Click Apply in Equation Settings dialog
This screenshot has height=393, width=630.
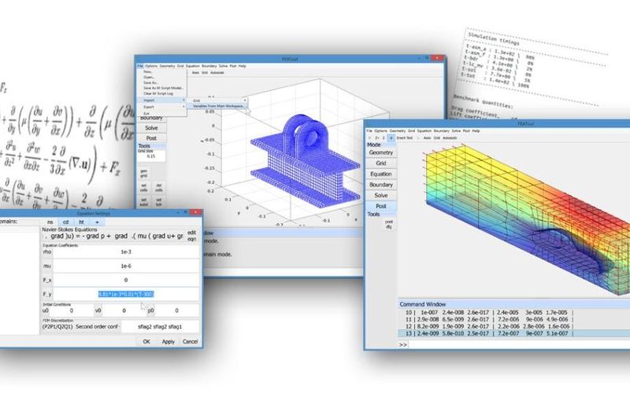pyautogui.click(x=169, y=341)
